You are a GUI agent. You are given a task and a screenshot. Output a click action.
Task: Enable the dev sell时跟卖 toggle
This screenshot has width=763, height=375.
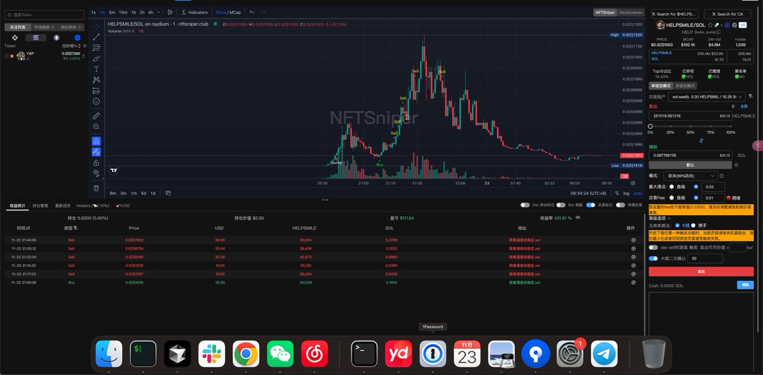pyautogui.click(x=653, y=247)
